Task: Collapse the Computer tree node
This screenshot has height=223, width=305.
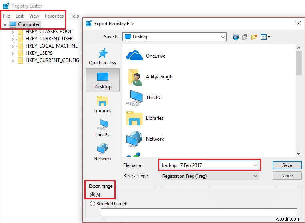Action: pos(5,24)
